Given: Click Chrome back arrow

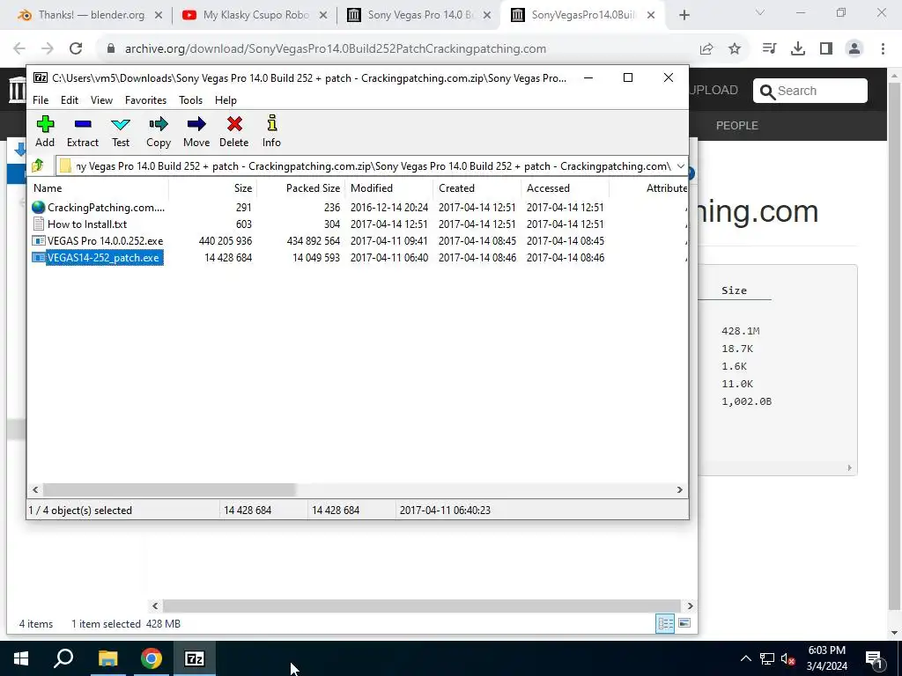Looking at the screenshot, I should point(19,49).
